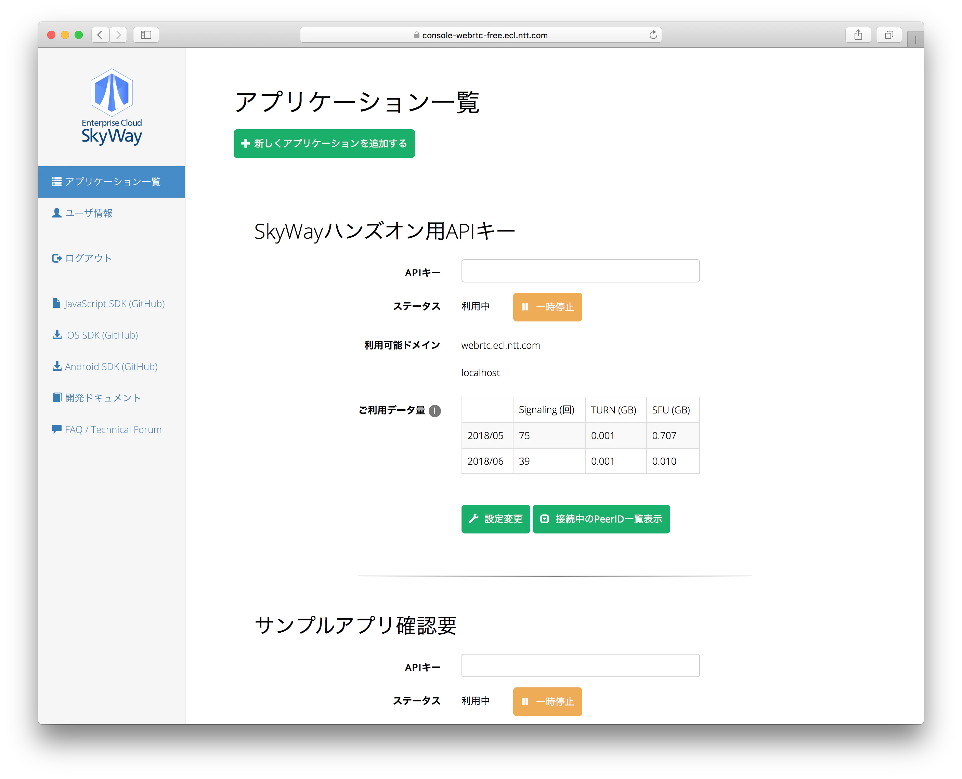962x779 pixels.
Task: Click 新しくアプリケーションを追加する button
Action: tap(324, 144)
